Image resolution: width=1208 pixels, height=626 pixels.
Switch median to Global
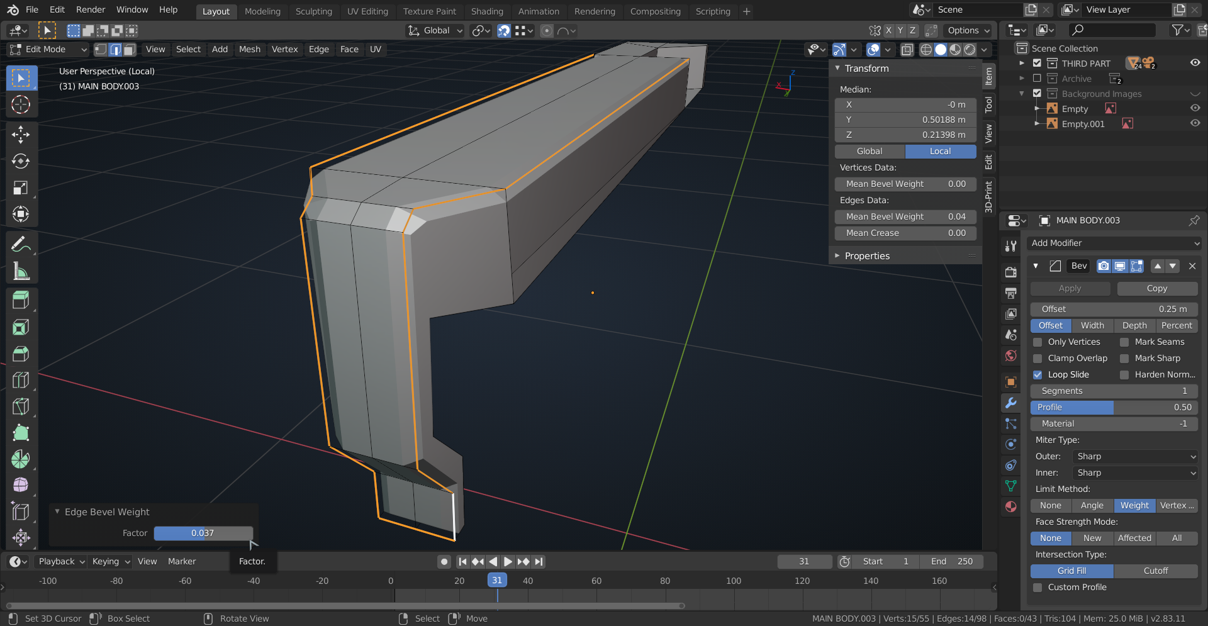(x=870, y=152)
